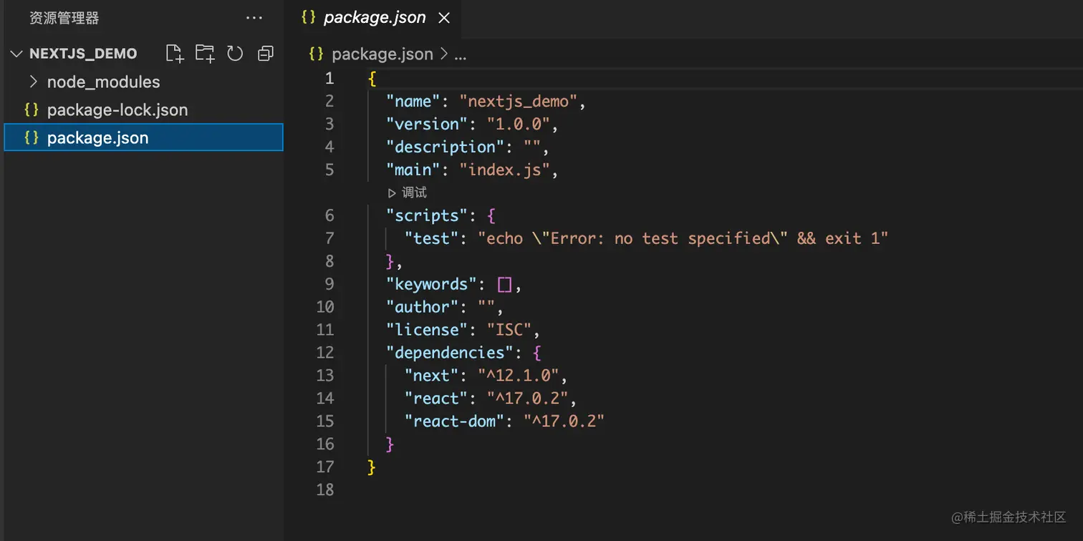Click the "version" key on line 3

427,124
